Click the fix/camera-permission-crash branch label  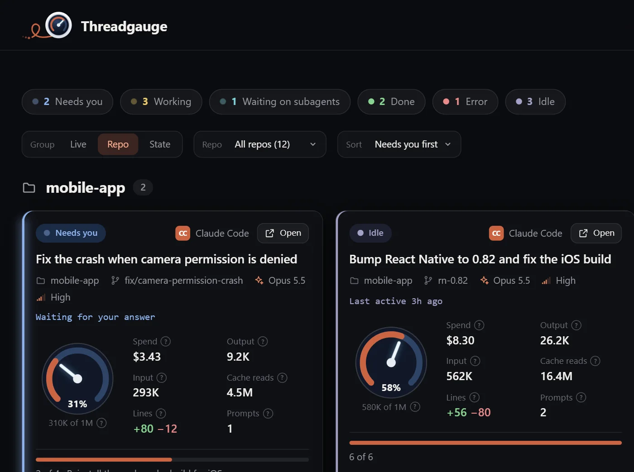pyautogui.click(x=184, y=281)
